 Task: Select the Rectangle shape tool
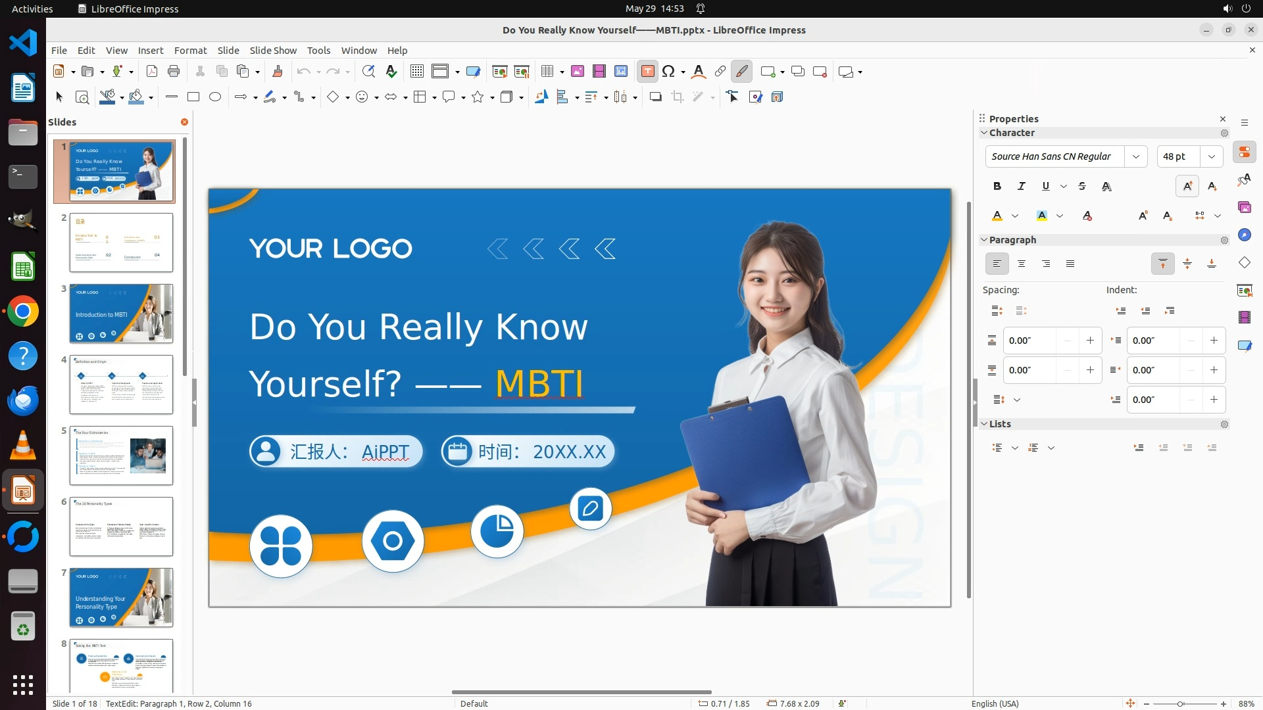click(x=193, y=97)
